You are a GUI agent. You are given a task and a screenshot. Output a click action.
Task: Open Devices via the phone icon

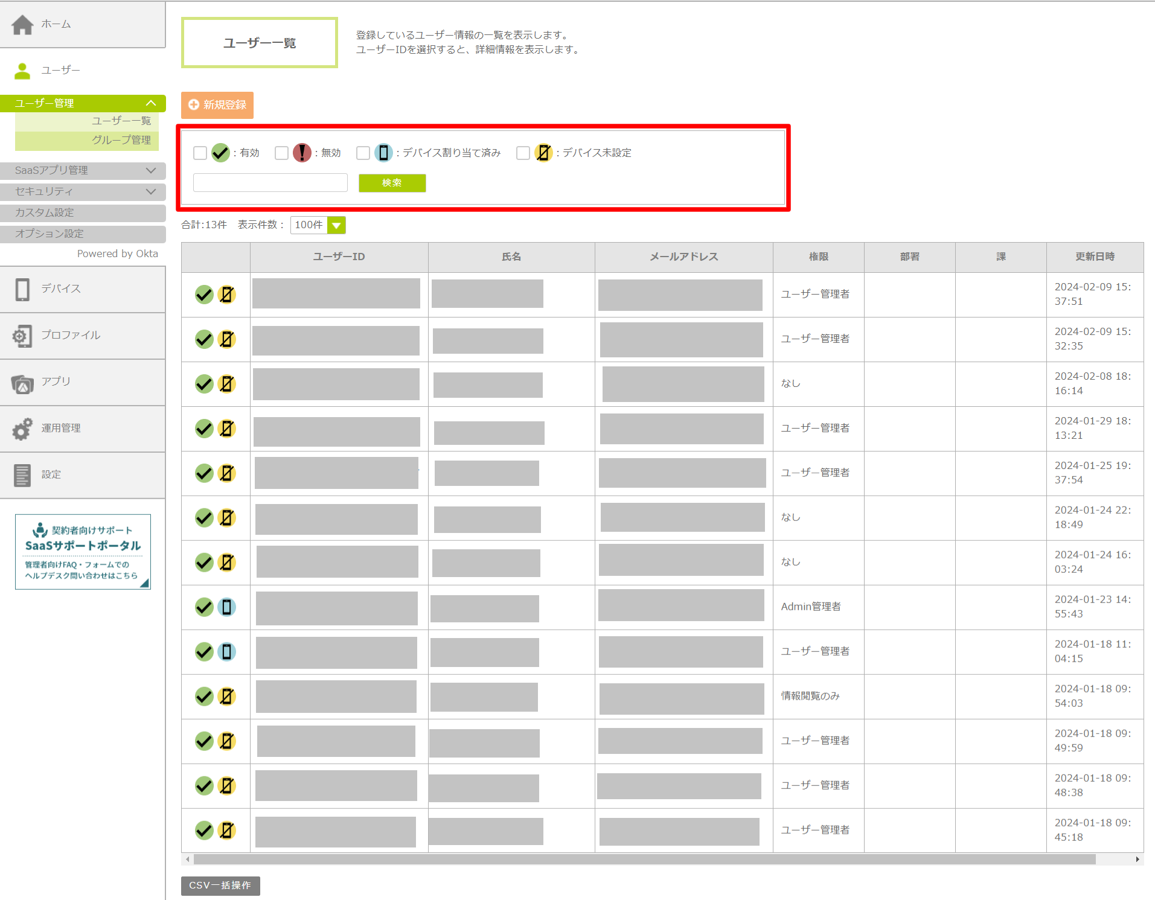(22, 290)
